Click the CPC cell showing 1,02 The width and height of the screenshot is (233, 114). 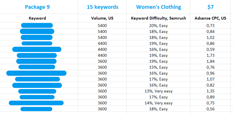click(x=211, y=37)
